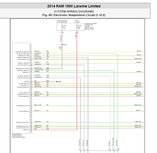Click the "SYSTEM WIRING DIAGRAMS" heading
This screenshot has width=157, height=153.
pos(74,11)
